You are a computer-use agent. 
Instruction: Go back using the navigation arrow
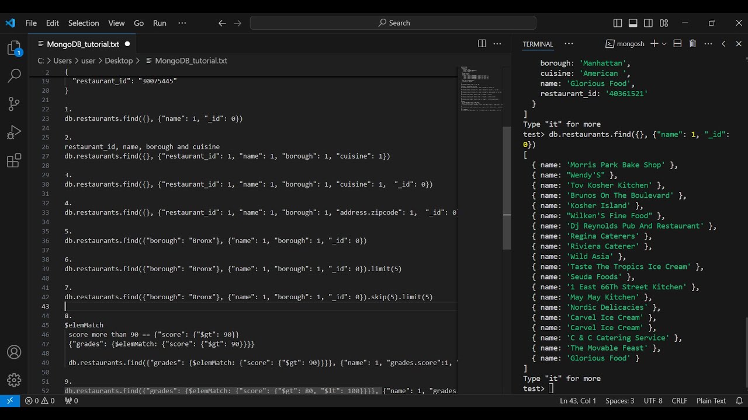pyautogui.click(x=222, y=23)
